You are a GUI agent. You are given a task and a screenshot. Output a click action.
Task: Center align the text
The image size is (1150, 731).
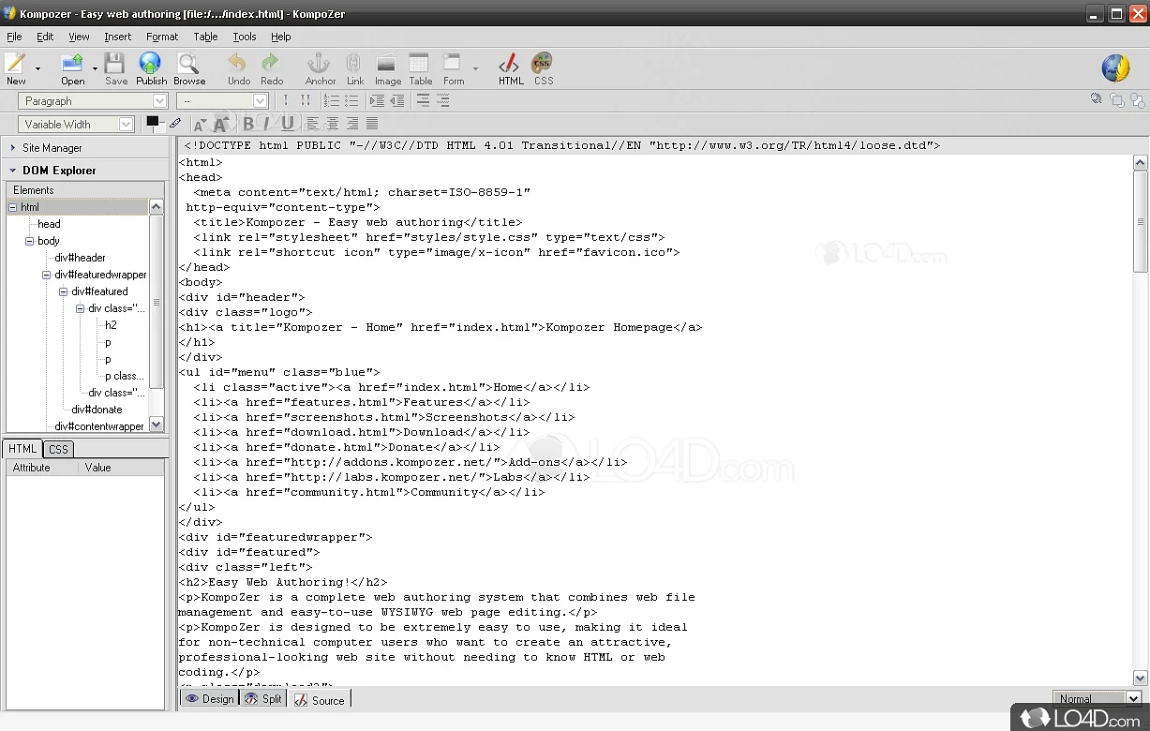332,123
